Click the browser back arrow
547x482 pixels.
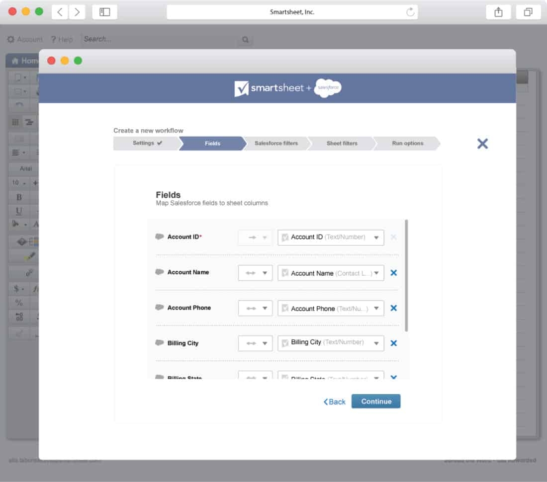click(60, 12)
